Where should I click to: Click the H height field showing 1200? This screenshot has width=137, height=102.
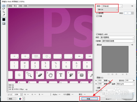[101, 84]
